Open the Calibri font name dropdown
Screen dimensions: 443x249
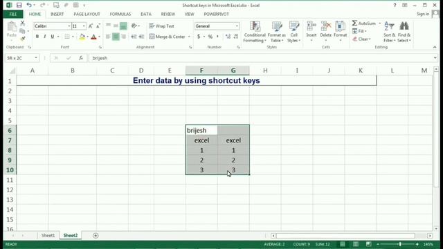click(69, 26)
